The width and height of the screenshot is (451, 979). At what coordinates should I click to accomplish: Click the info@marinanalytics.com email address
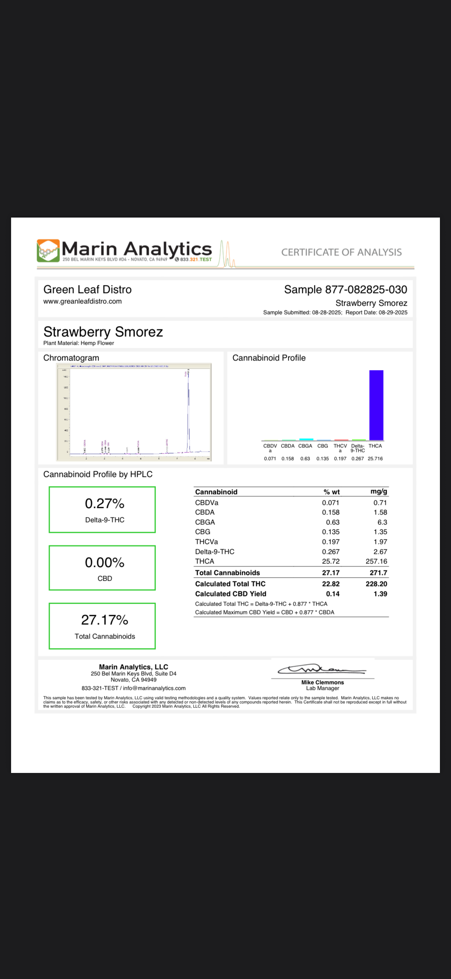tap(154, 688)
